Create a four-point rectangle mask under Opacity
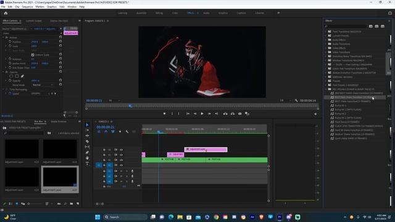This screenshot has width=395, height=222. [x=17, y=76]
